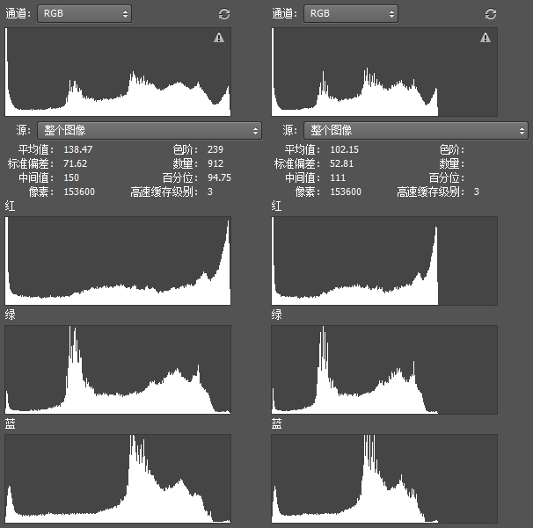Click the 蓝 channel histogram in left panel
The height and width of the screenshot is (528, 533).
click(118, 479)
